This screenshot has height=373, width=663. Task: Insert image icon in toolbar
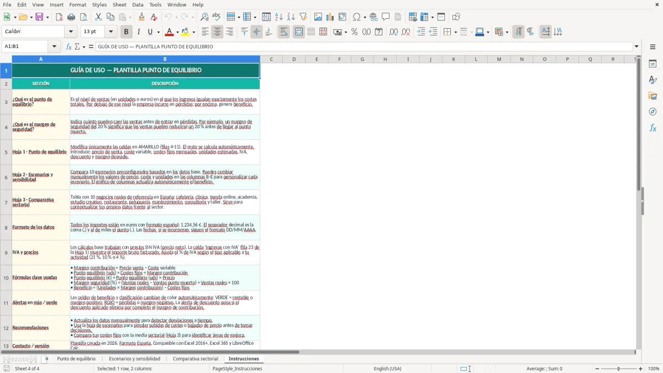(x=318, y=17)
